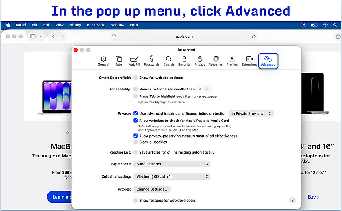Open the Apple menu
This screenshot has height=211, width=342.
(x=8, y=25)
